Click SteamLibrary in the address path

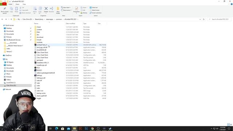[39, 19]
